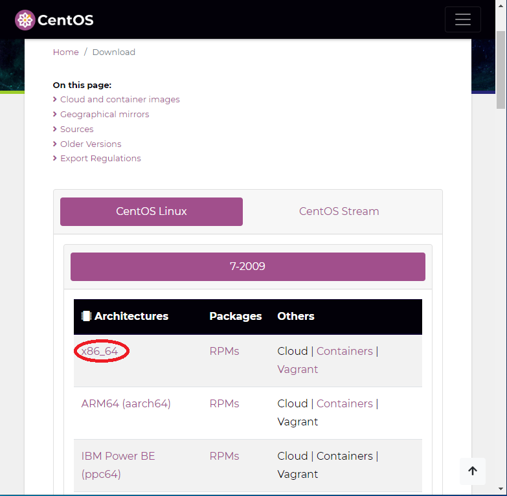The height and width of the screenshot is (496, 507).
Task: Open Containers link in ARM64 row
Action: pyautogui.click(x=344, y=403)
